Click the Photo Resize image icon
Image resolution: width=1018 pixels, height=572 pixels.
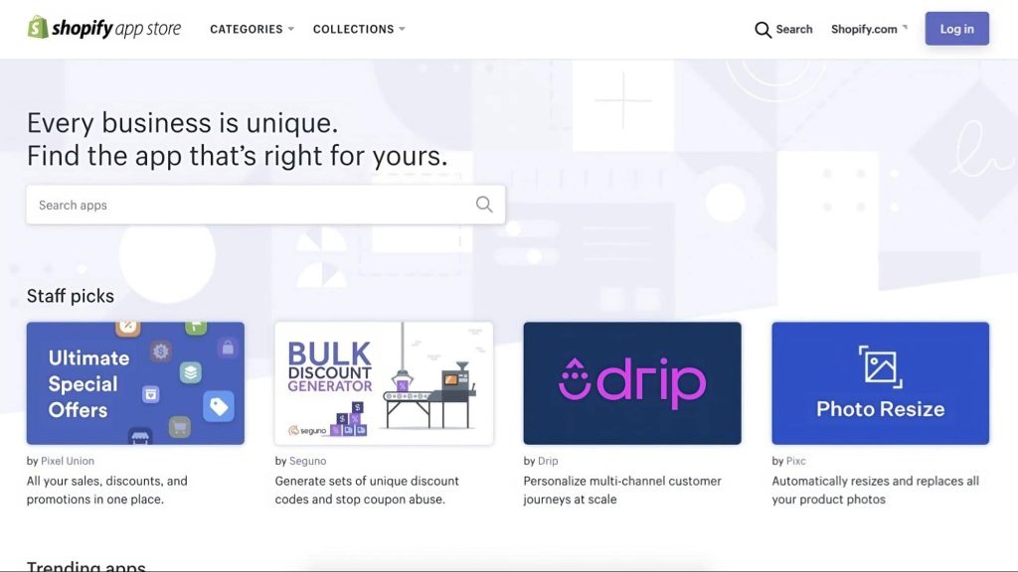point(880,365)
